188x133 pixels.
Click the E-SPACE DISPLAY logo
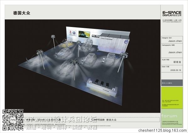[172, 14]
